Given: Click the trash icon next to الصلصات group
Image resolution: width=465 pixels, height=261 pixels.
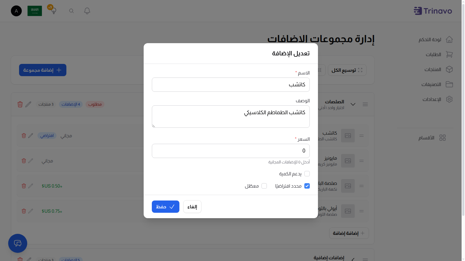Looking at the screenshot, I should 20,104.
